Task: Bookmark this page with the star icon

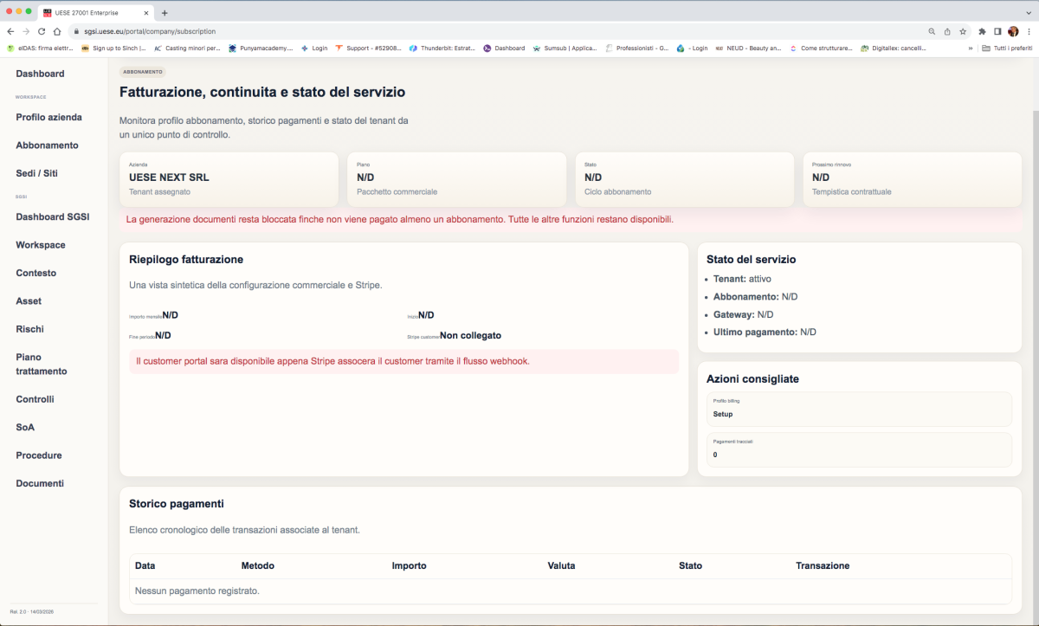Action: pyautogui.click(x=963, y=31)
